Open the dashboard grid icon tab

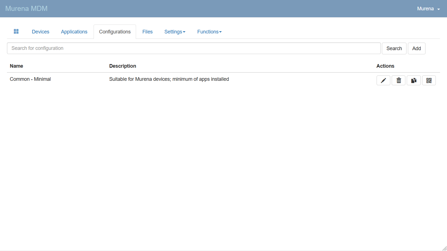click(16, 31)
